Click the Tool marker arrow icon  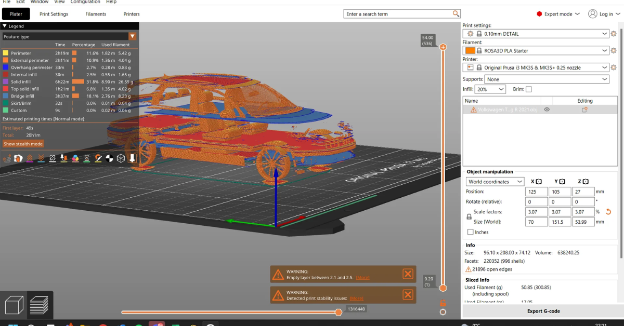(x=133, y=158)
